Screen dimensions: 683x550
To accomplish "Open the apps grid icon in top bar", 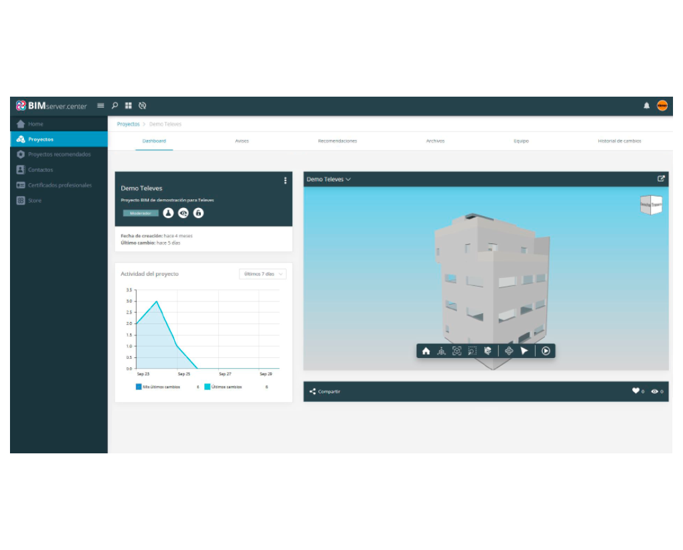I will [128, 105].
